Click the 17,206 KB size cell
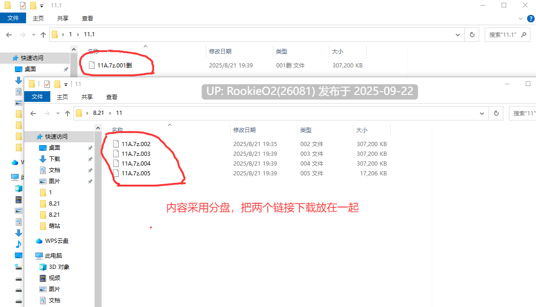 click(373, 173)
